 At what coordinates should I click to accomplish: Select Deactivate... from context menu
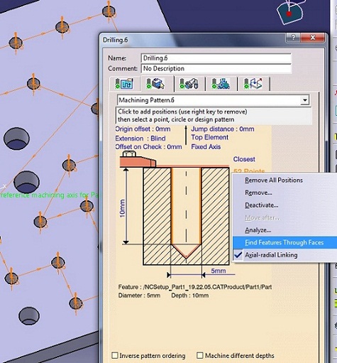point(261,205)
